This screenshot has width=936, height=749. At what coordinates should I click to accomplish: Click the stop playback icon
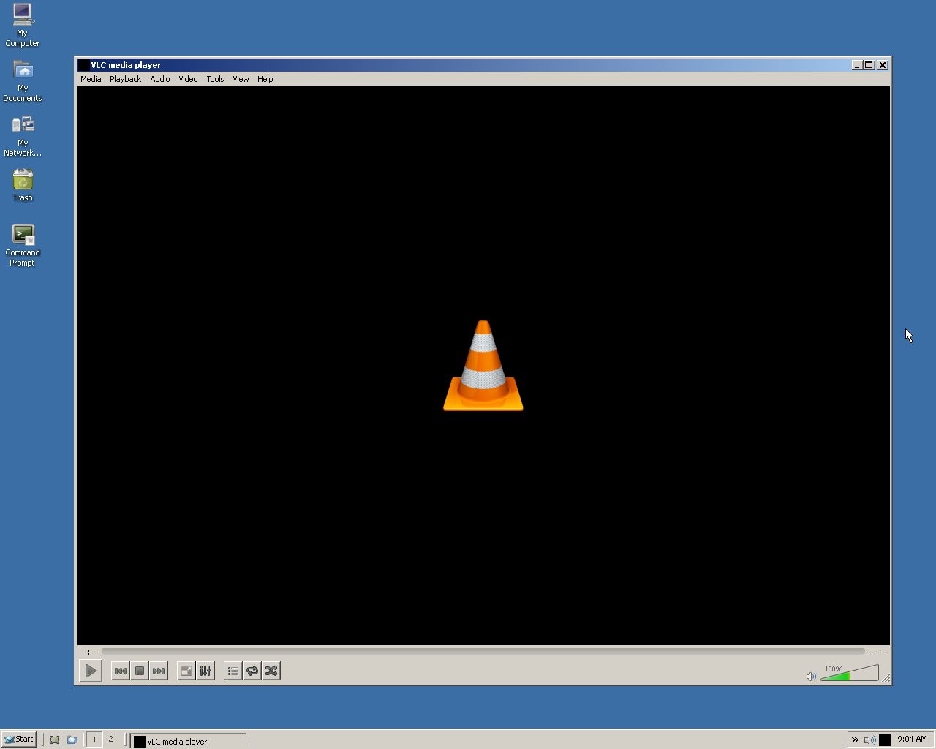click(x=139, y=670)
